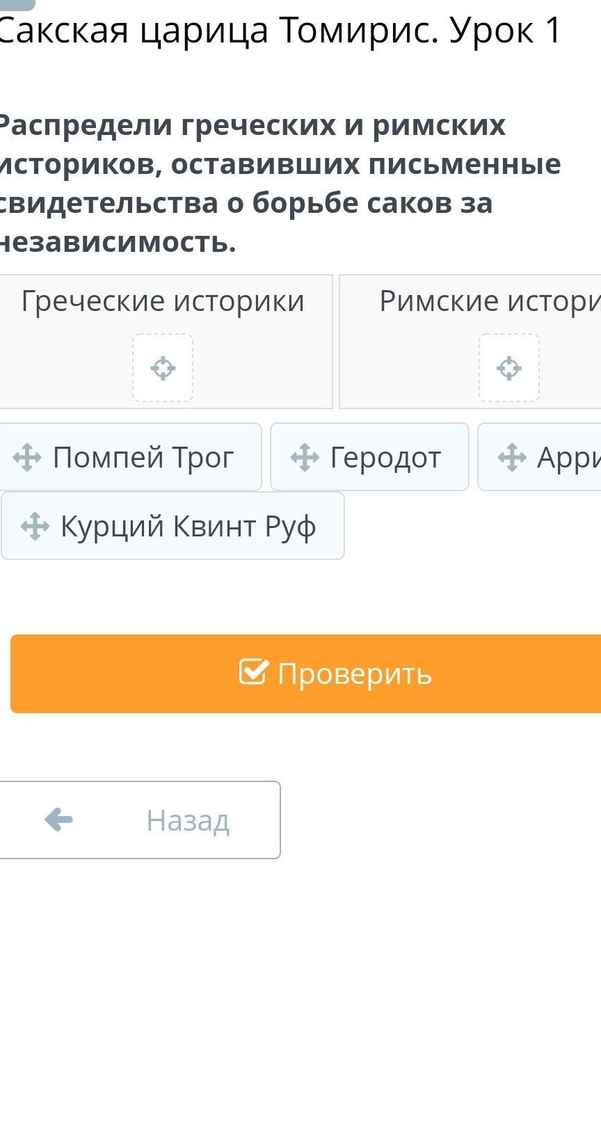Click the checkmark icon on the Проверить button
The width and height of the screenshot is (601, 1132).
253,672
